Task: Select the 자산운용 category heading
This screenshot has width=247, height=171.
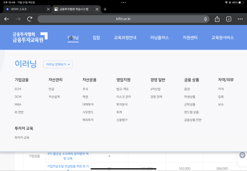Action: 89,80
